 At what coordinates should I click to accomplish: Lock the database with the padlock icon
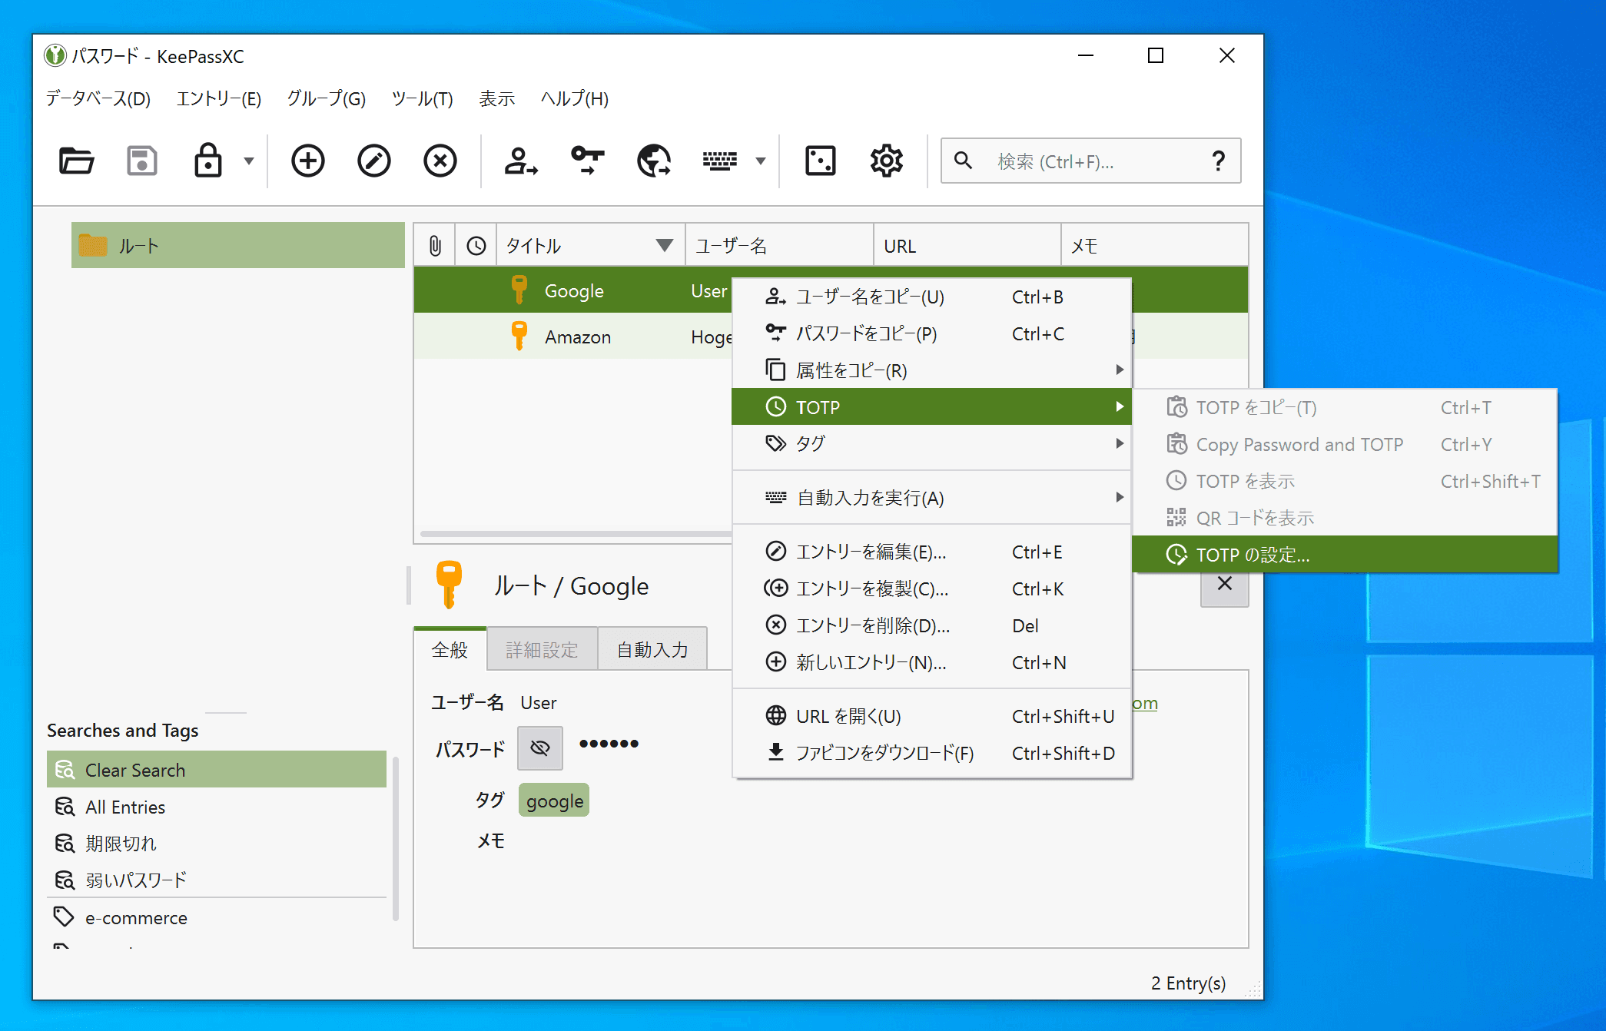tap(208, 161)
